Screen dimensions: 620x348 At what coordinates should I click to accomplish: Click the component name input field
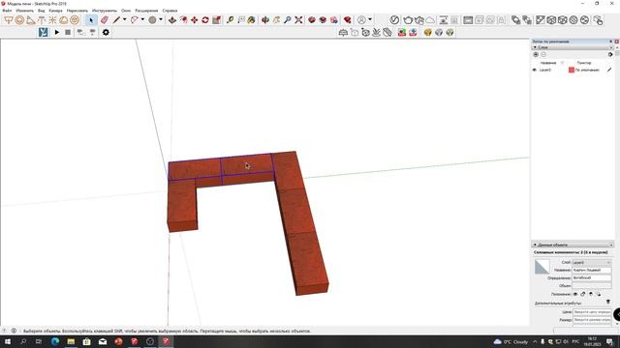pyautogui.click(x=592, y=271)
